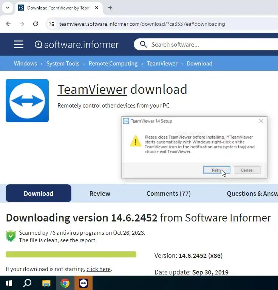The image size is (278, 290).
Task: Reload the current page
Action: (x=36, y=24)
